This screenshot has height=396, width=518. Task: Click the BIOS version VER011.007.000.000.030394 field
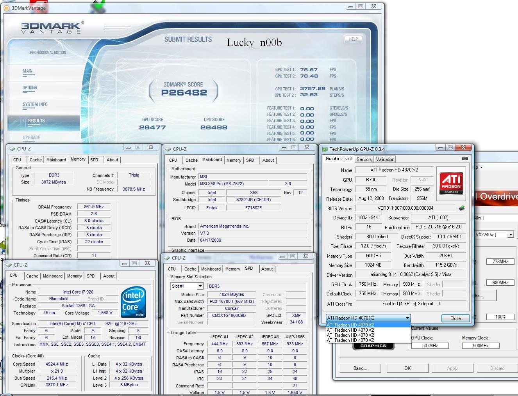click(x=405, y=208)
